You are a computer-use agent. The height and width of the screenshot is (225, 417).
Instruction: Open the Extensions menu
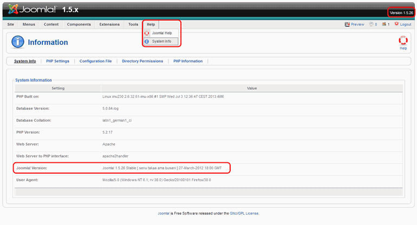[109, 24]
